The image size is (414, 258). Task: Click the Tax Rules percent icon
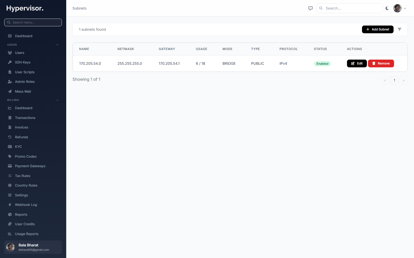click(10, 176)
